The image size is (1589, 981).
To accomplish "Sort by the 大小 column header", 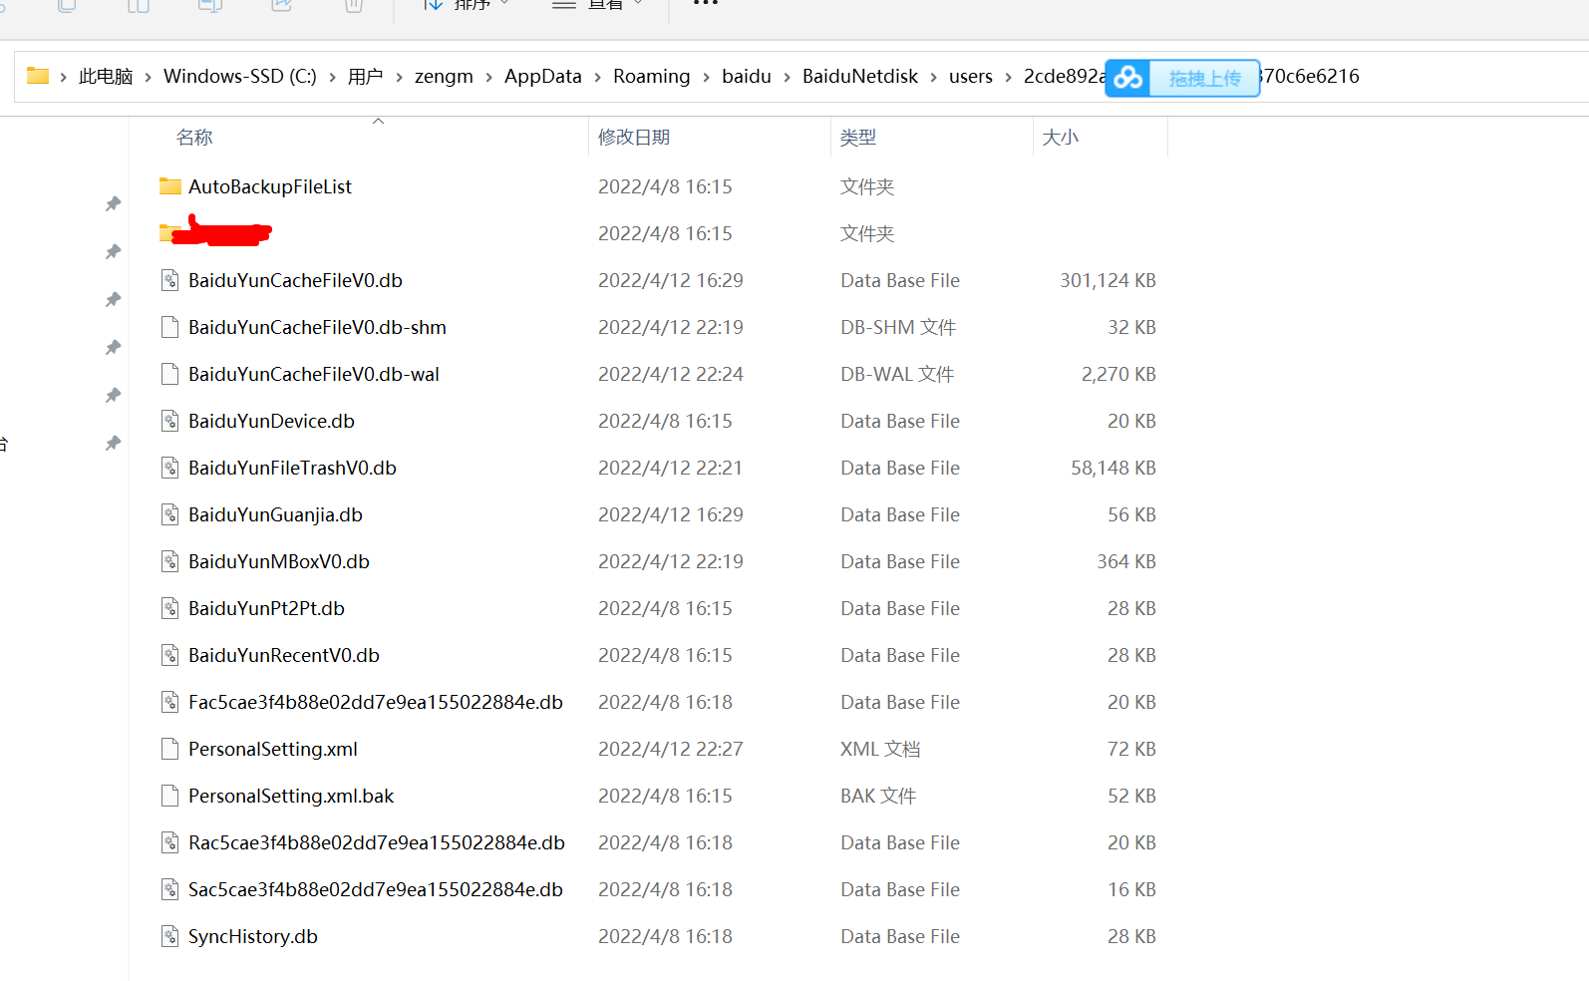I will pyautogui.click(x=1061, y=137).
